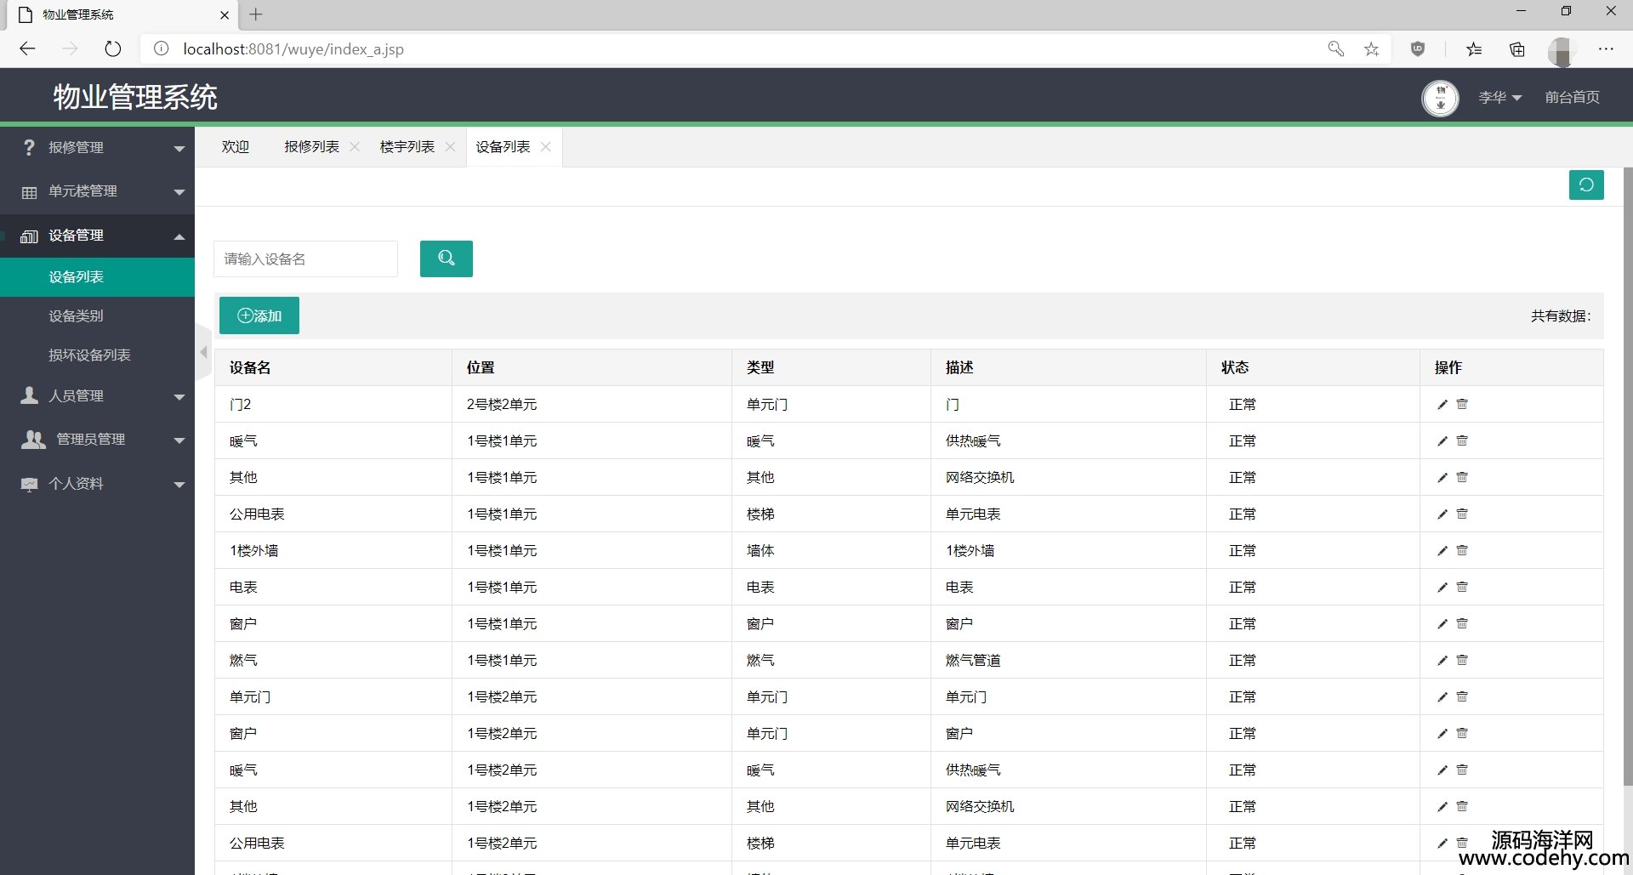
Task: Edit the 网络交换机 row in 1号楼1单元
Action: [1442, 478]
